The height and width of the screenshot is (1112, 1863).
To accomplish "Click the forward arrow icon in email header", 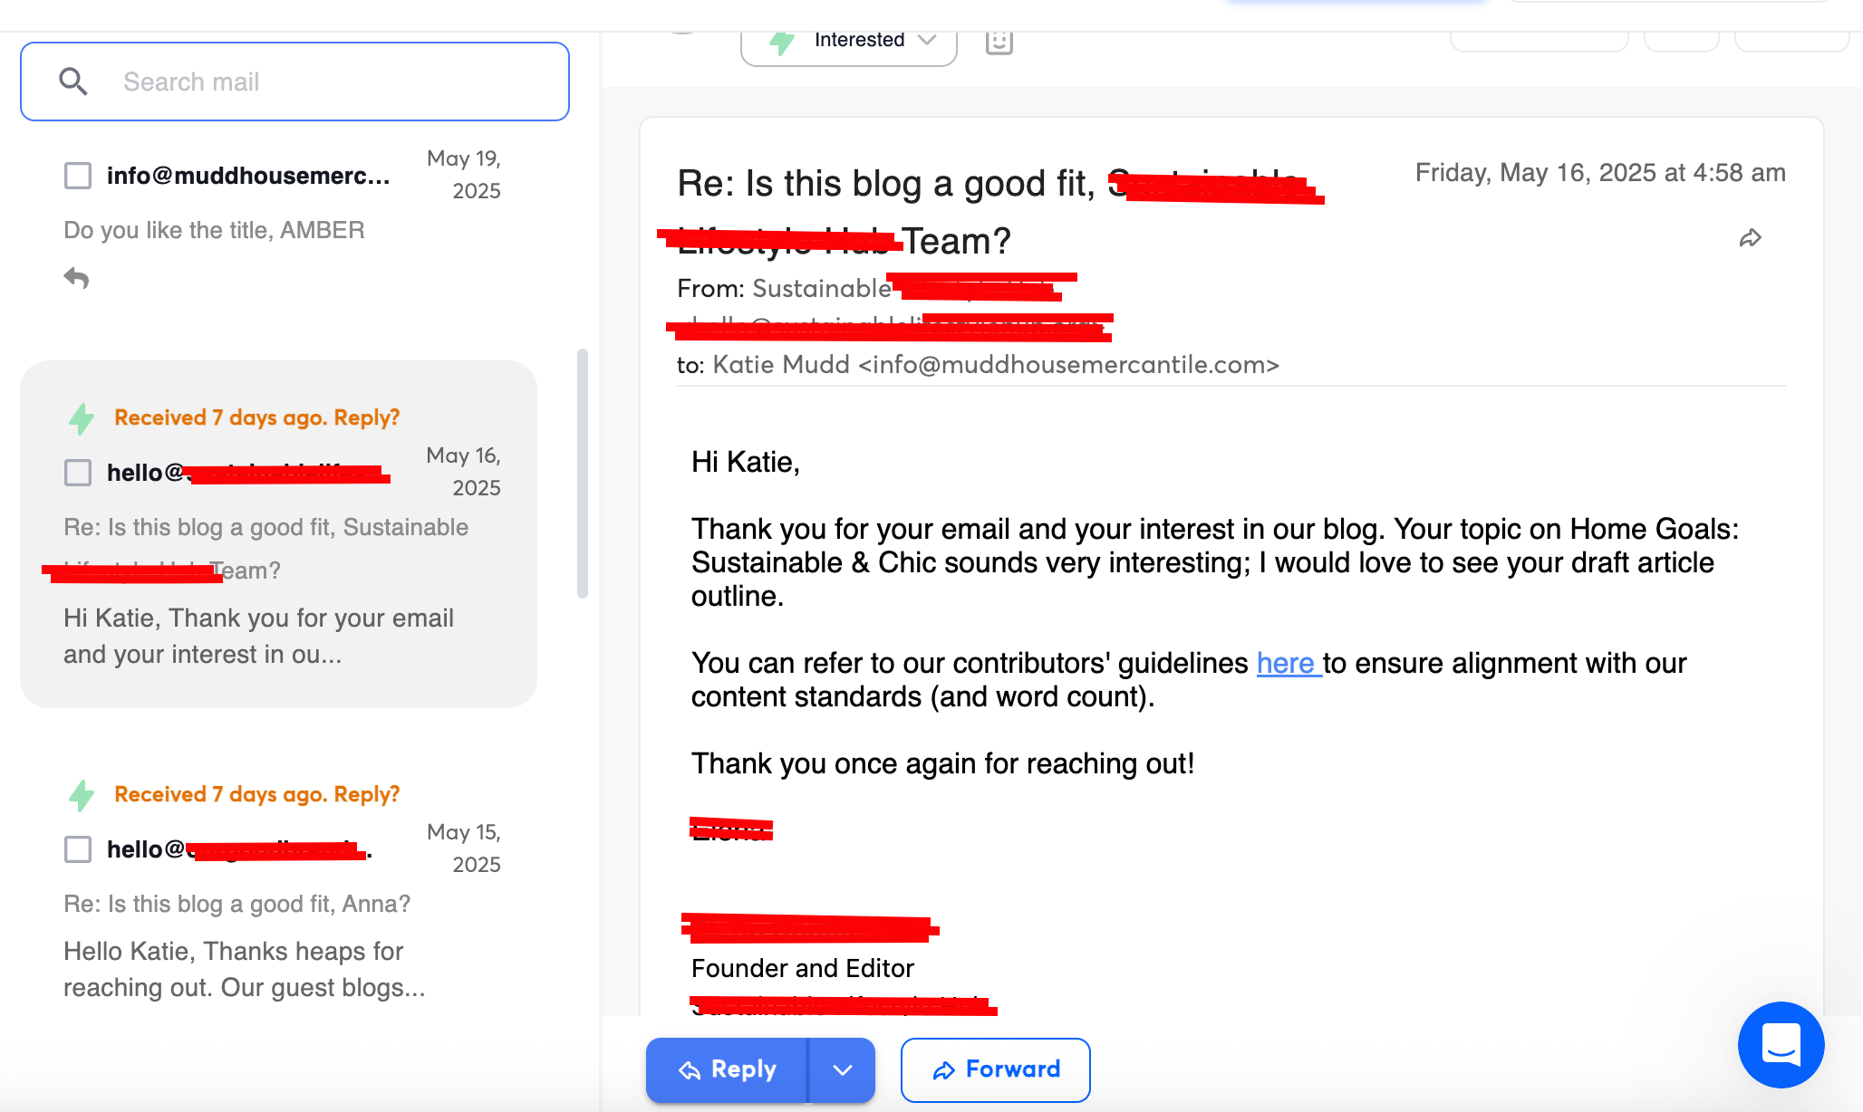I will point(1750,238).
